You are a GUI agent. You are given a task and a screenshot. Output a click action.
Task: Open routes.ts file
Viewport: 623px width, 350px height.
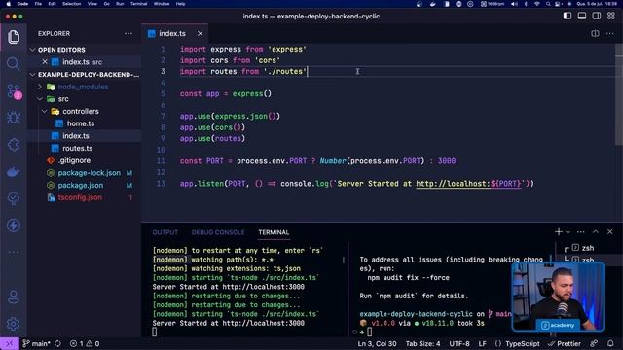(x=77, y=148)
